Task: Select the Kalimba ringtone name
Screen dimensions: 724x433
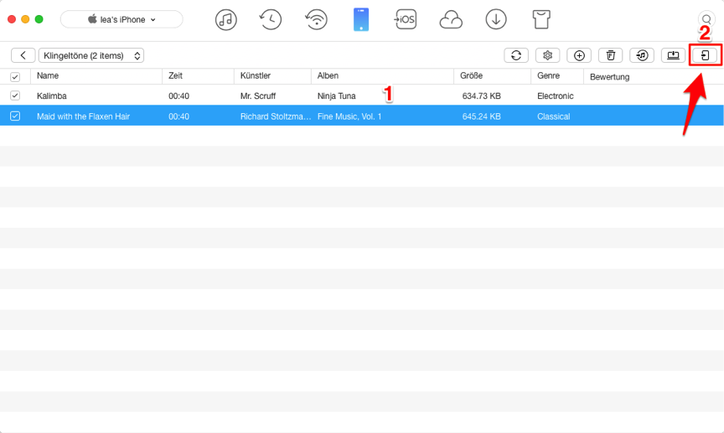Action: tap(52, 96)
